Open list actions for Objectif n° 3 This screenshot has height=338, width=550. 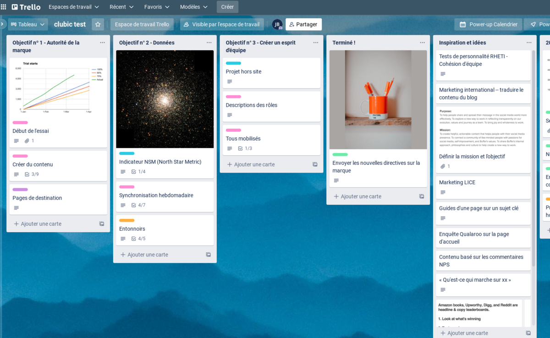point(316,43)
